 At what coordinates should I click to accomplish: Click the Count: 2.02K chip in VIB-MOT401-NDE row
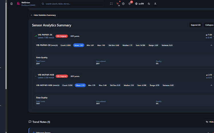click(x=67, y=85)
